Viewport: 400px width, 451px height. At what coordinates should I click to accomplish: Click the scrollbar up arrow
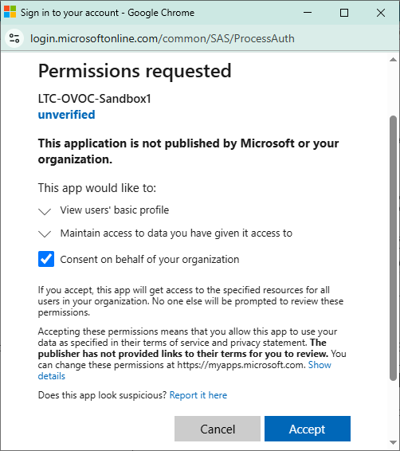tap(393, 60)
